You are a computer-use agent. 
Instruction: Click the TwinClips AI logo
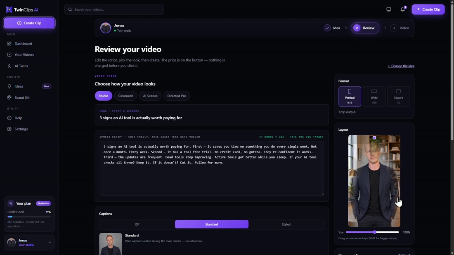point(22,9)
